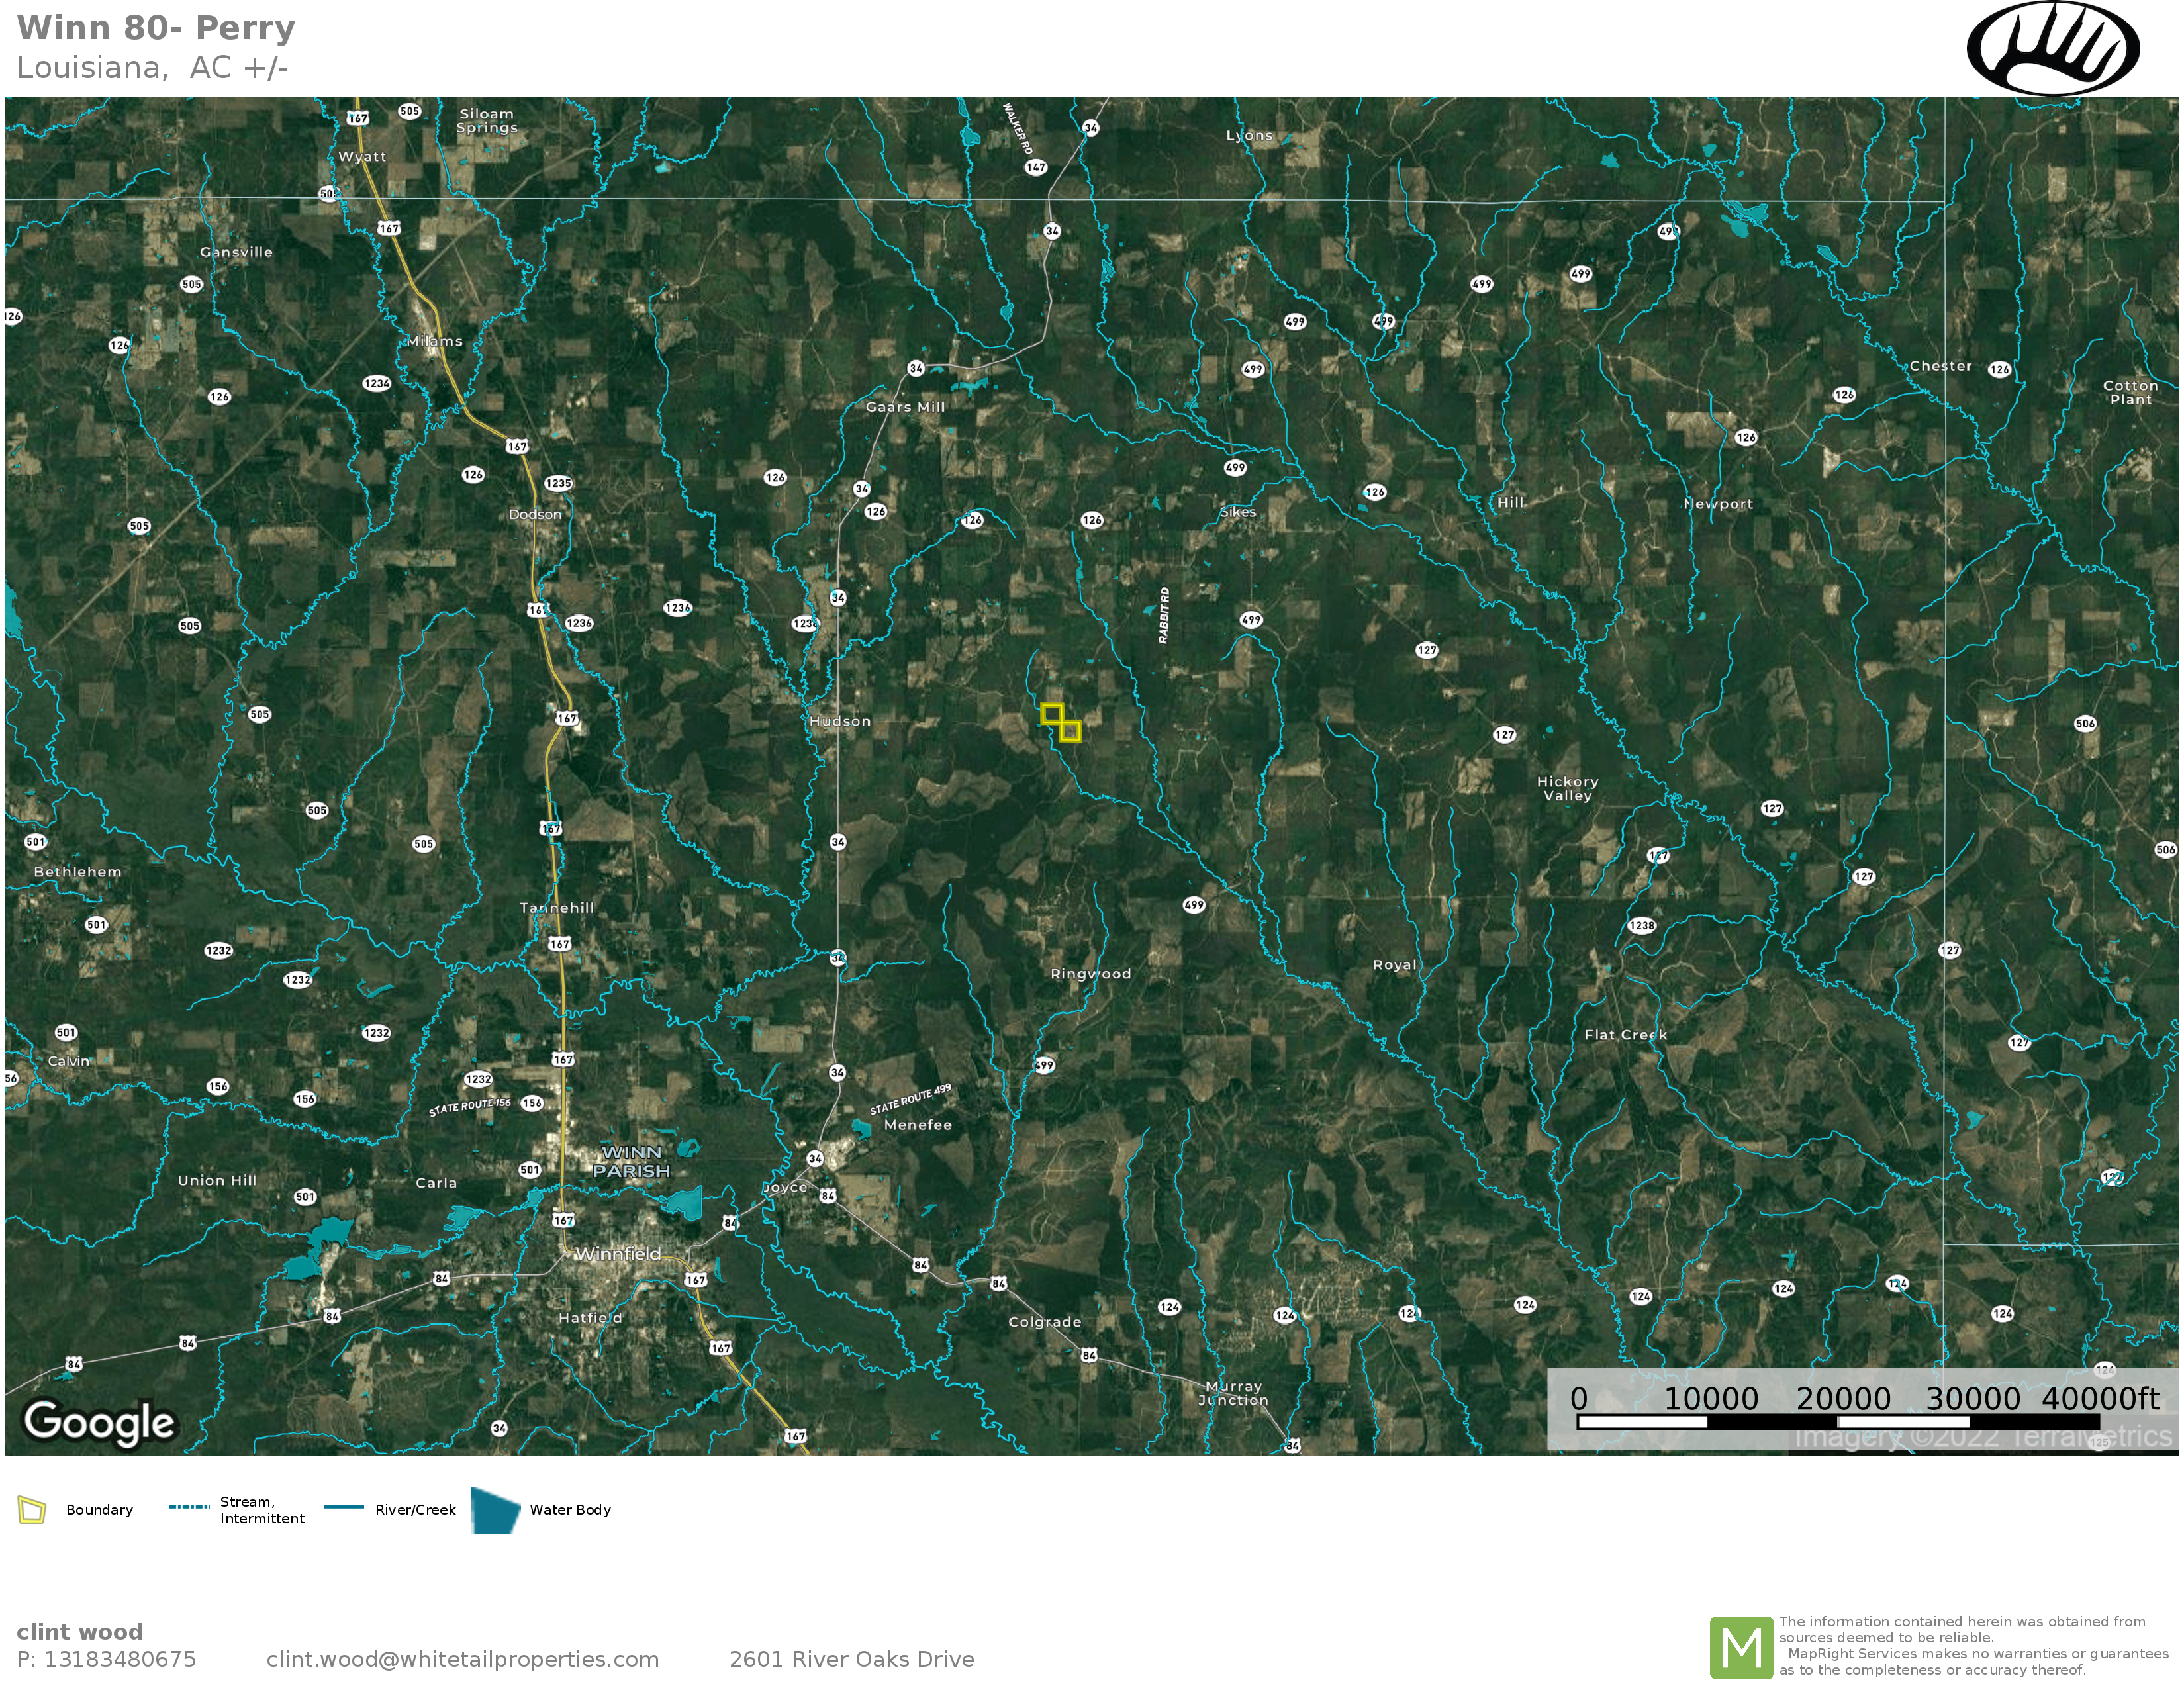
Task: Click the River/Creek legend line symbol
Action: [344, 1508]
